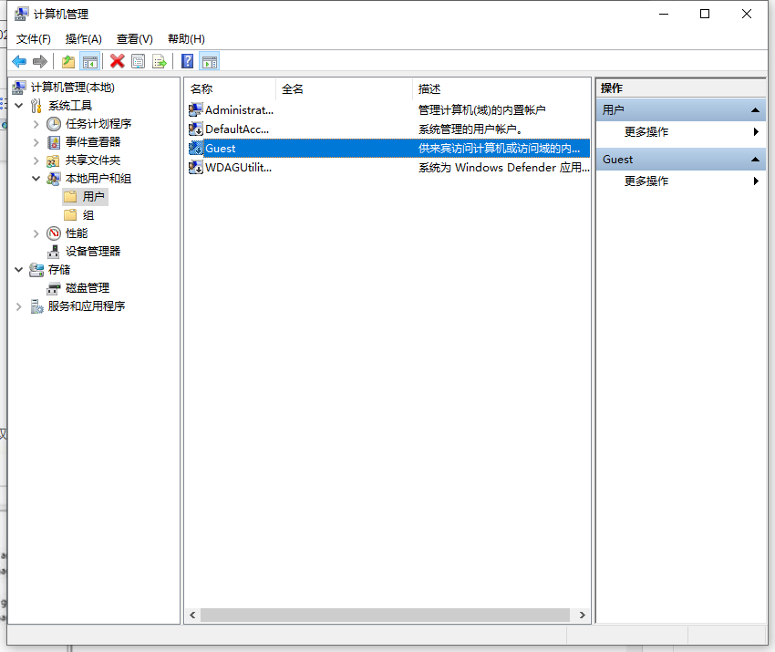Select 设备管理器 in the tree
This screenshot has height=652, width=775.
coord(92,252)
